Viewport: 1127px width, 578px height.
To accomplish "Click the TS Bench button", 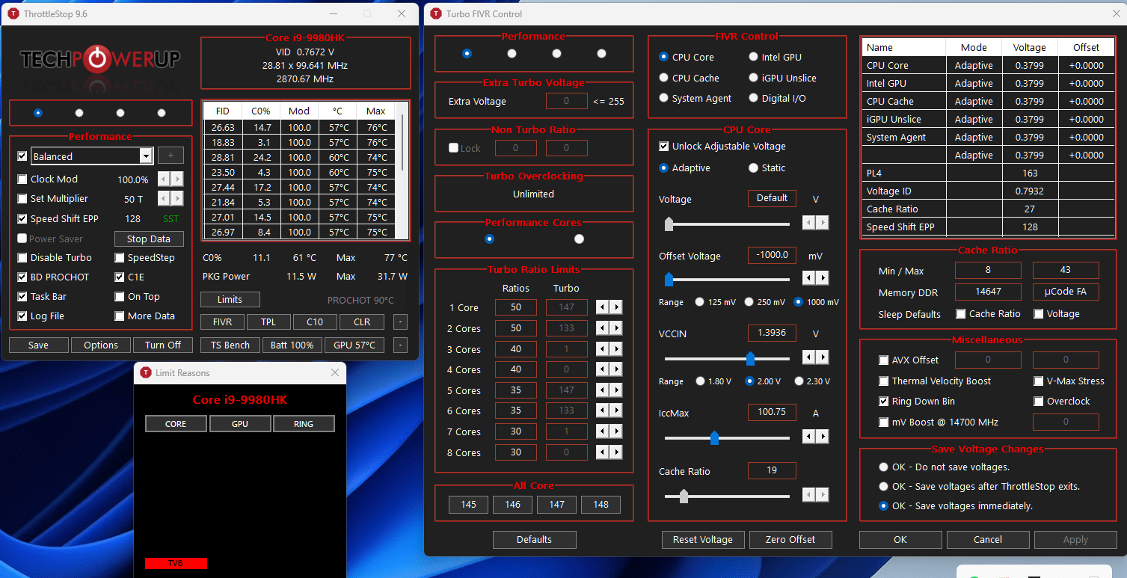I will point(230,345).
